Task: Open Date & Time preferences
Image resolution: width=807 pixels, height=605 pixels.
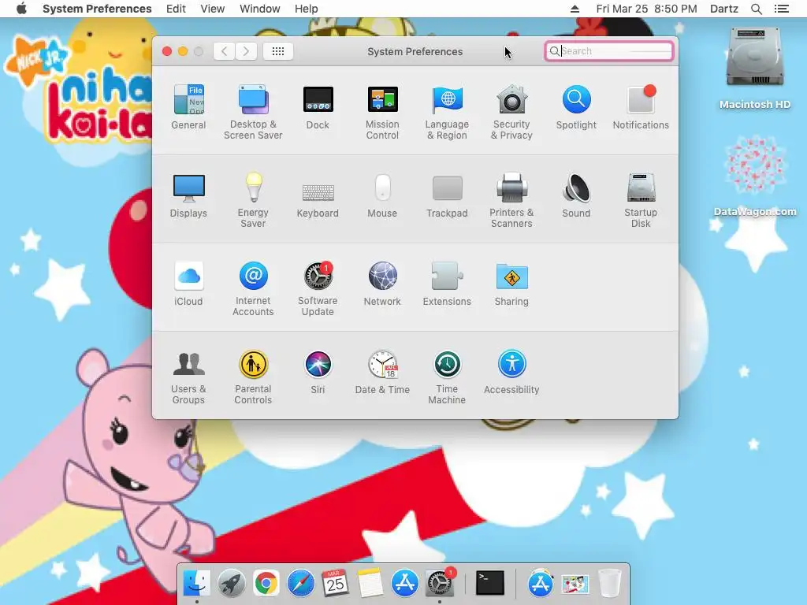Action: (382, 372)
